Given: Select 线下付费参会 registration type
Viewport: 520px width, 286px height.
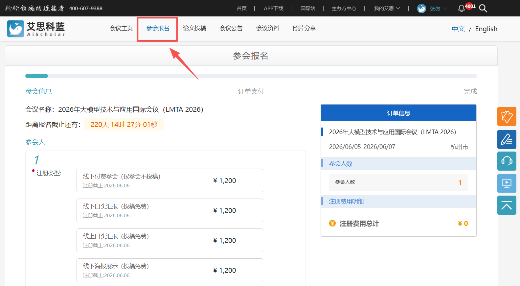Looking at the screenshot, I should pos(170,180).
